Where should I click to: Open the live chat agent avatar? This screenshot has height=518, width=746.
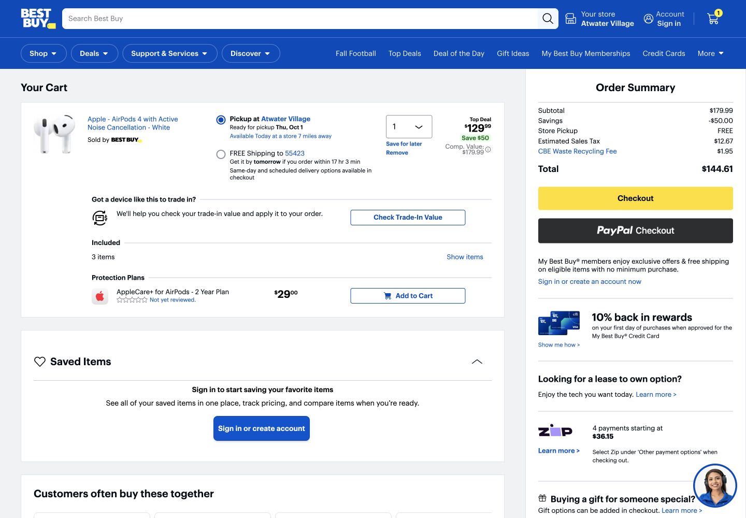click(715, 485)
